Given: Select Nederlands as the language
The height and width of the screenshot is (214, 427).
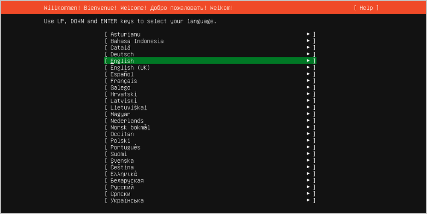Looking at the screenshot, I should point(127,121).
